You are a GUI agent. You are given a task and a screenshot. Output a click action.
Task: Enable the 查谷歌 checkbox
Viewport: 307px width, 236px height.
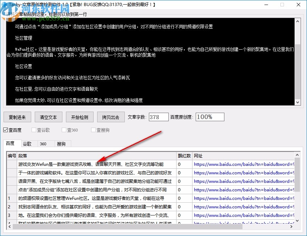coord(34,130)
